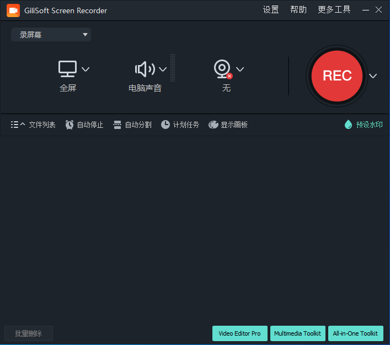390x345 pixels.
Task: Expand the monitor region dropdown arrow
Action: pyautogui.click(x=86, y=69)
